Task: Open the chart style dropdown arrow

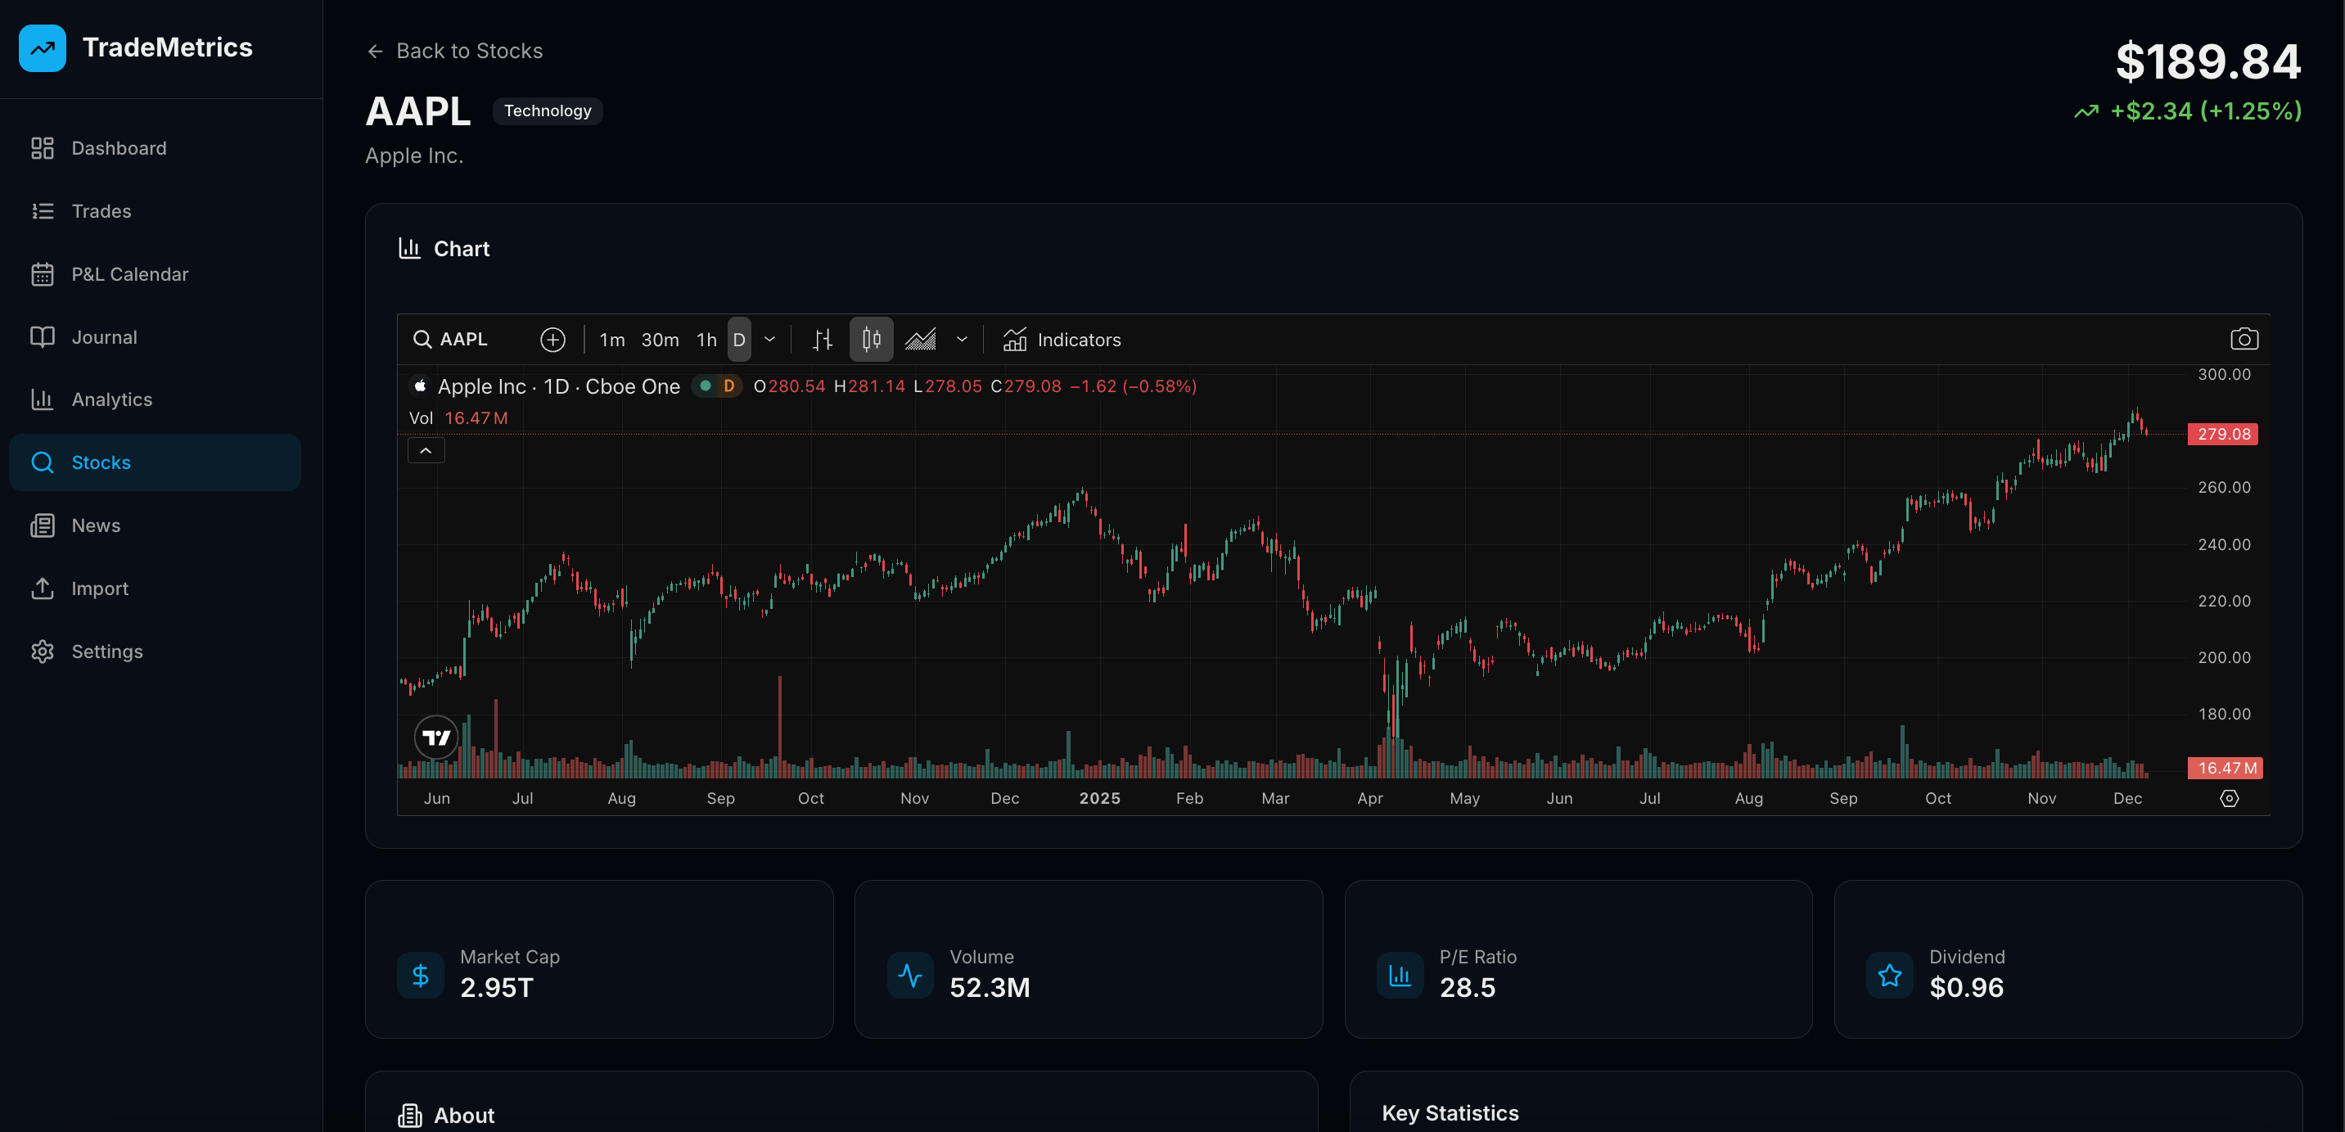Action: (x=963, y=339)
